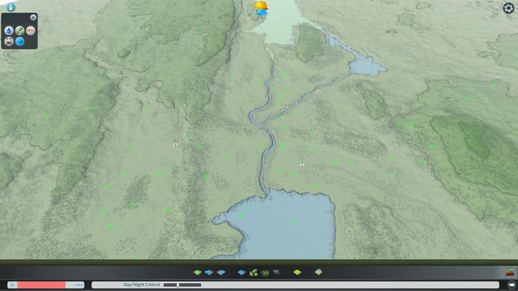
Task: Select the public transport info view
Action: click(9, 41)
